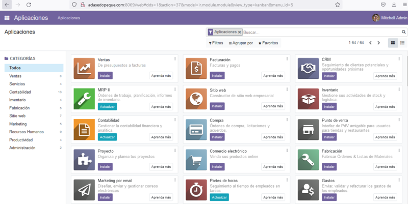This screenshot has width=408, height=204.
Task: Click Aprenda más for CRM
Action: [385, 76]
